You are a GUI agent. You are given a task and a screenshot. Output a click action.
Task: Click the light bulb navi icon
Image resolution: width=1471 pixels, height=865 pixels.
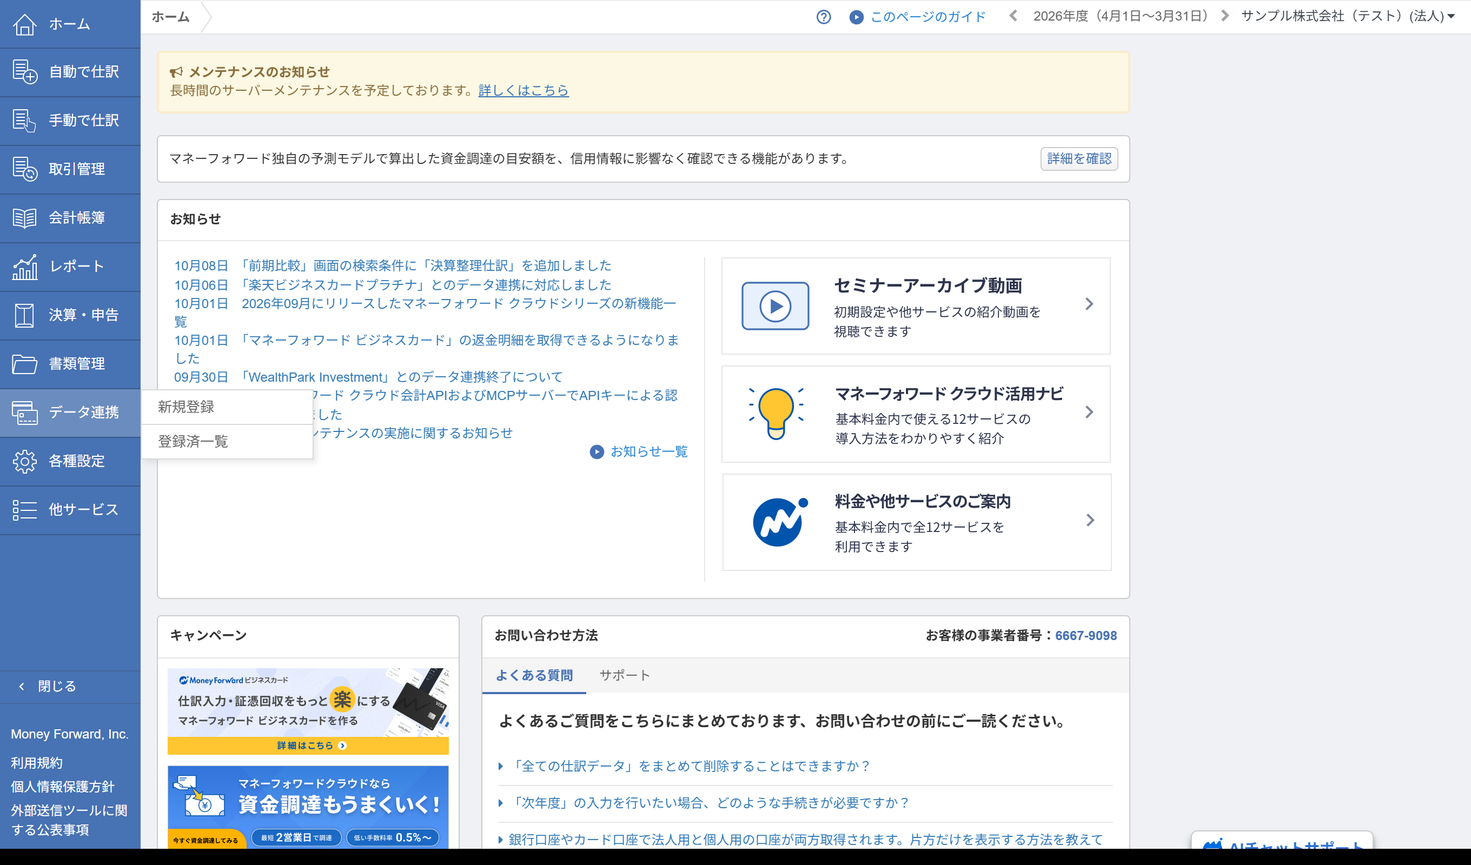click(776, 413)
